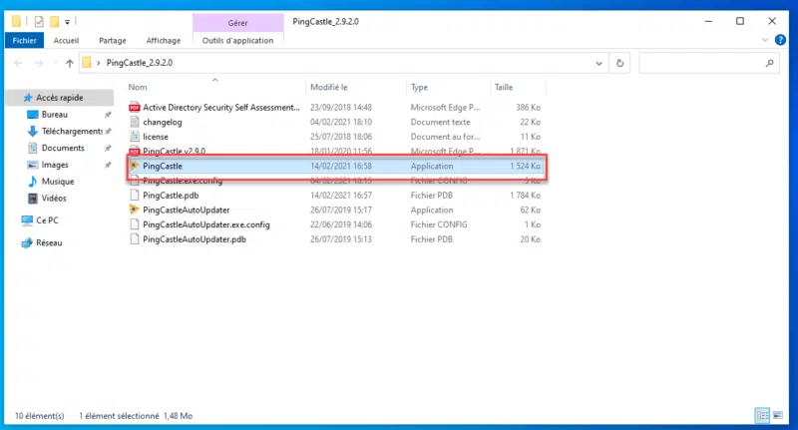Select Ce PC in navigation pane

[47, 220]
